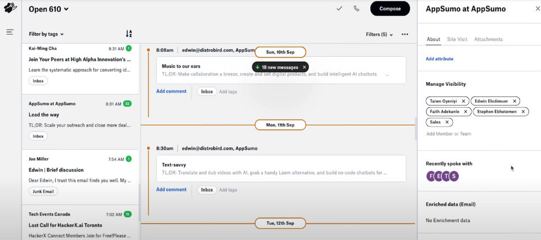The width and height of the screenshot is (541, 240).
Task: Click the A-Z sort order icon
Action: [x=129, y=33]
